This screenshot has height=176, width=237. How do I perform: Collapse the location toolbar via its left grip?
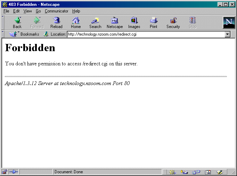(3, 34)
